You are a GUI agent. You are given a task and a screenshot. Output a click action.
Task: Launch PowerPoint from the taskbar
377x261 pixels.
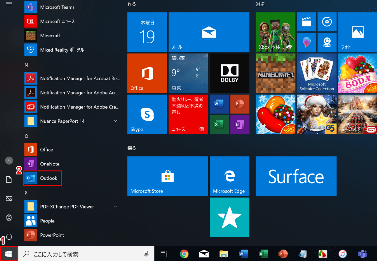click(x=283, y=254)
